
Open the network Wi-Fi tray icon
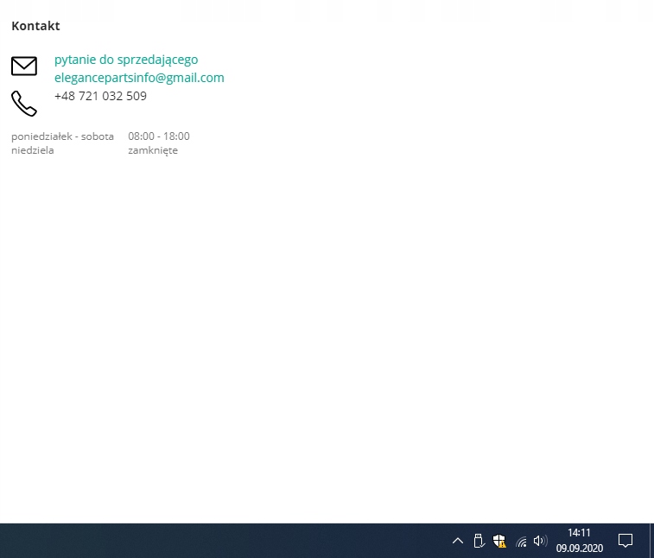(521, 542)
